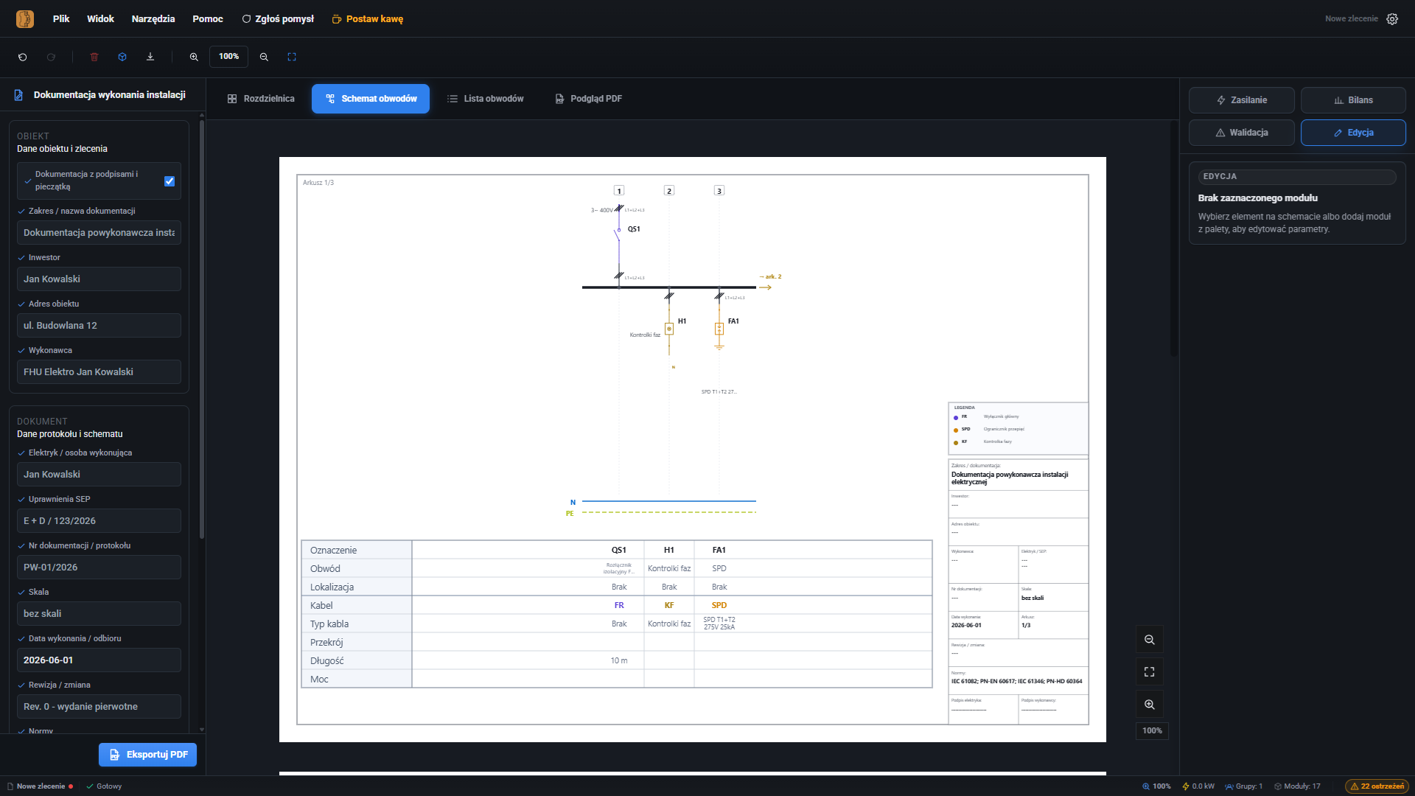Image resolution: width=1415 pixels, height=796 pixels.
Task: Open the Zasilanie panel
Action: pos(1242,100)
